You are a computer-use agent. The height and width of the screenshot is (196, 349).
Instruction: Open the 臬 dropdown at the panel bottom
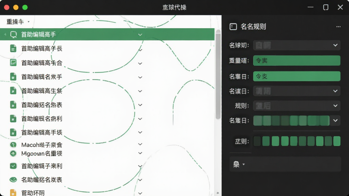tap(239, 164)
